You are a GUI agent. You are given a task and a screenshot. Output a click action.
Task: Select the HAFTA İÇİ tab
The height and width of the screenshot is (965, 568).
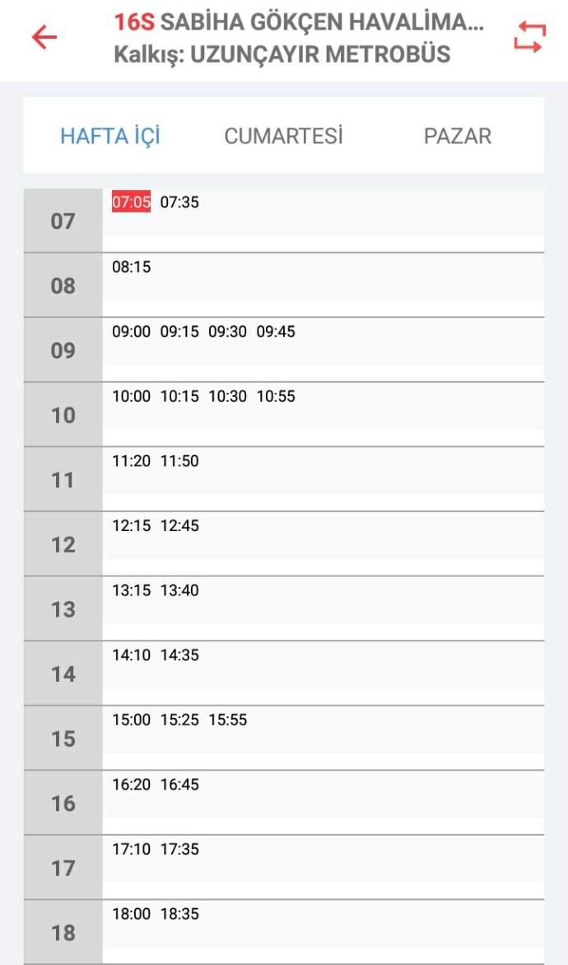click(x=110, y=135)
